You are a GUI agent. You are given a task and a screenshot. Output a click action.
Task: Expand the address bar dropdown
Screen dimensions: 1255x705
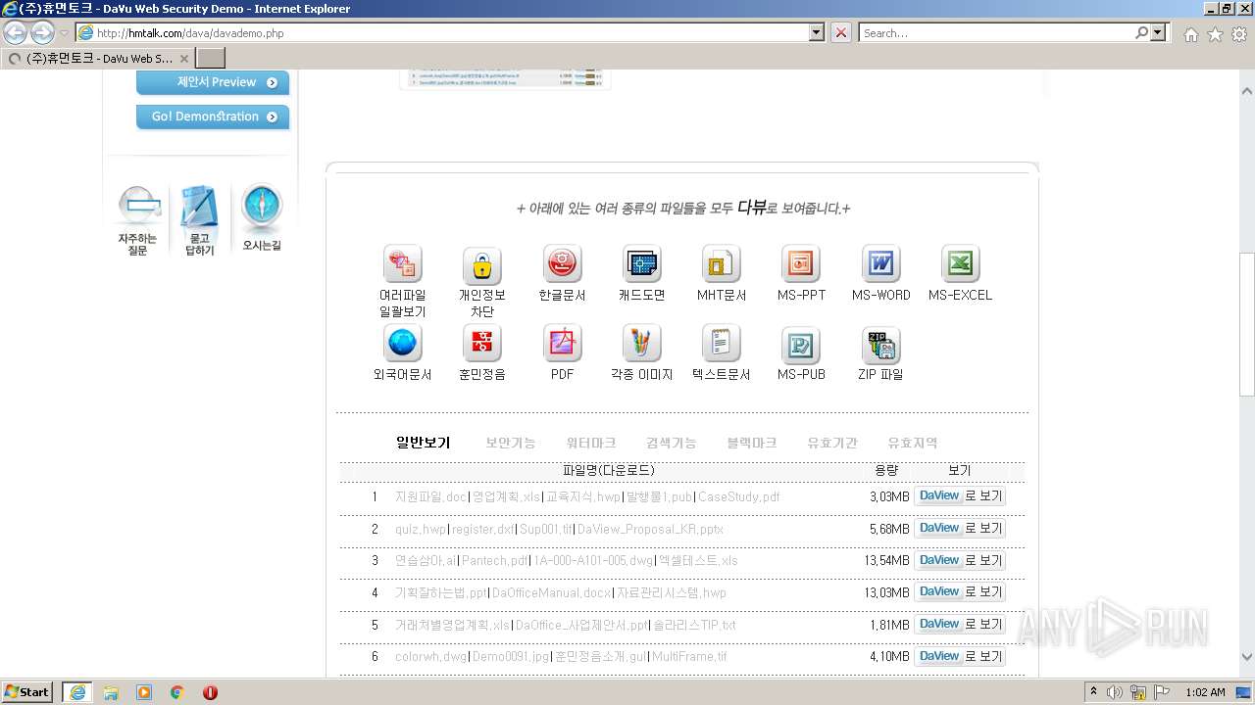pyautogui.click(x=817, y=32)
